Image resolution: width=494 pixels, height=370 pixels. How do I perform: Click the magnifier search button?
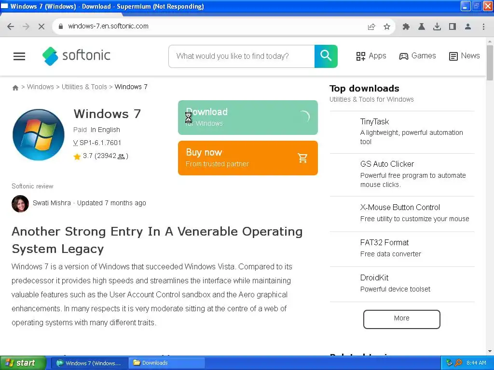326,56
